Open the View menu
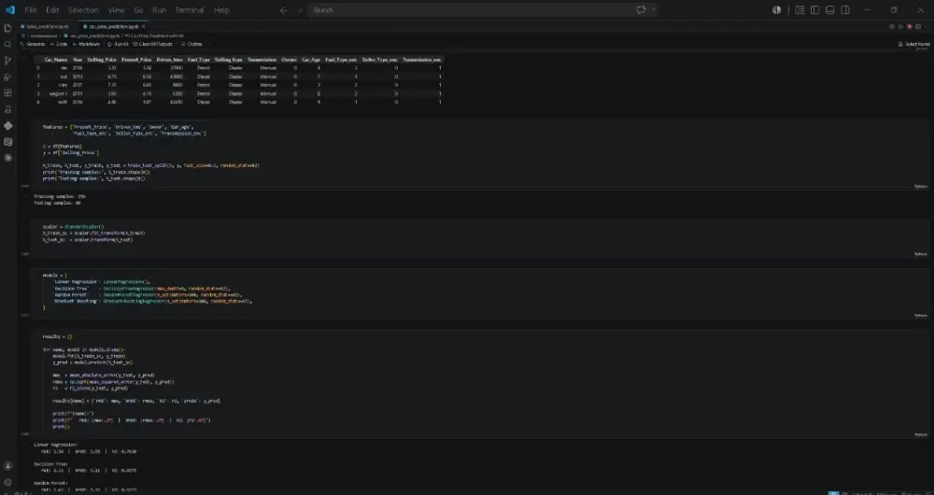Image resolution: width=934 pixels, height=495 pixels. tap(116, 10)
